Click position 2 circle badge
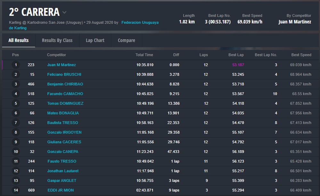Image resolution: width=320 pixels, height=196 pixels. click(16, 75)
